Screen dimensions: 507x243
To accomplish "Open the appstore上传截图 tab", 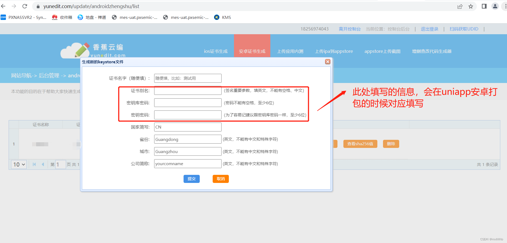I will [x=382, y=51].
